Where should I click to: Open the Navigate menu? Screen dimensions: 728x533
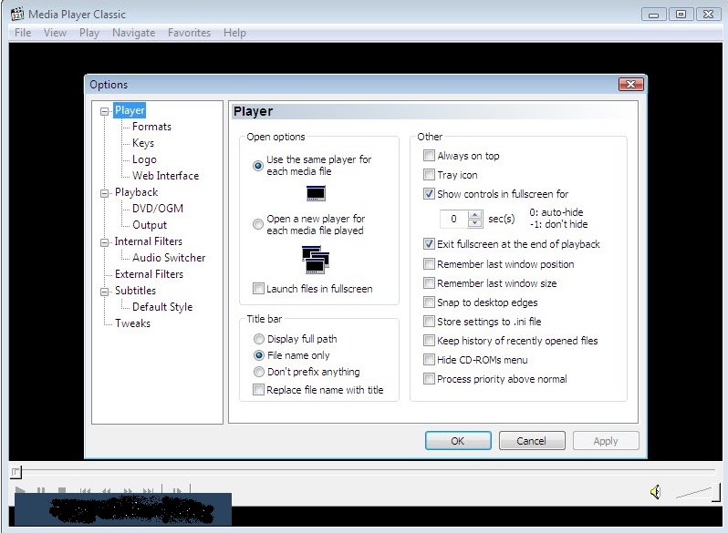(x=134, y=33)
